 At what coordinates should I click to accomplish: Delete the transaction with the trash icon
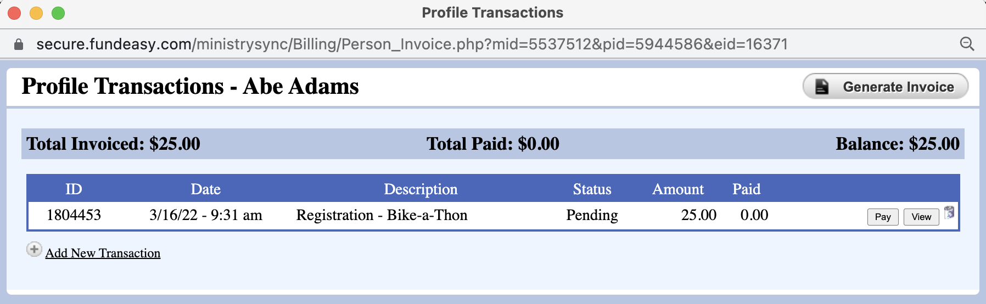pos(949,213)
